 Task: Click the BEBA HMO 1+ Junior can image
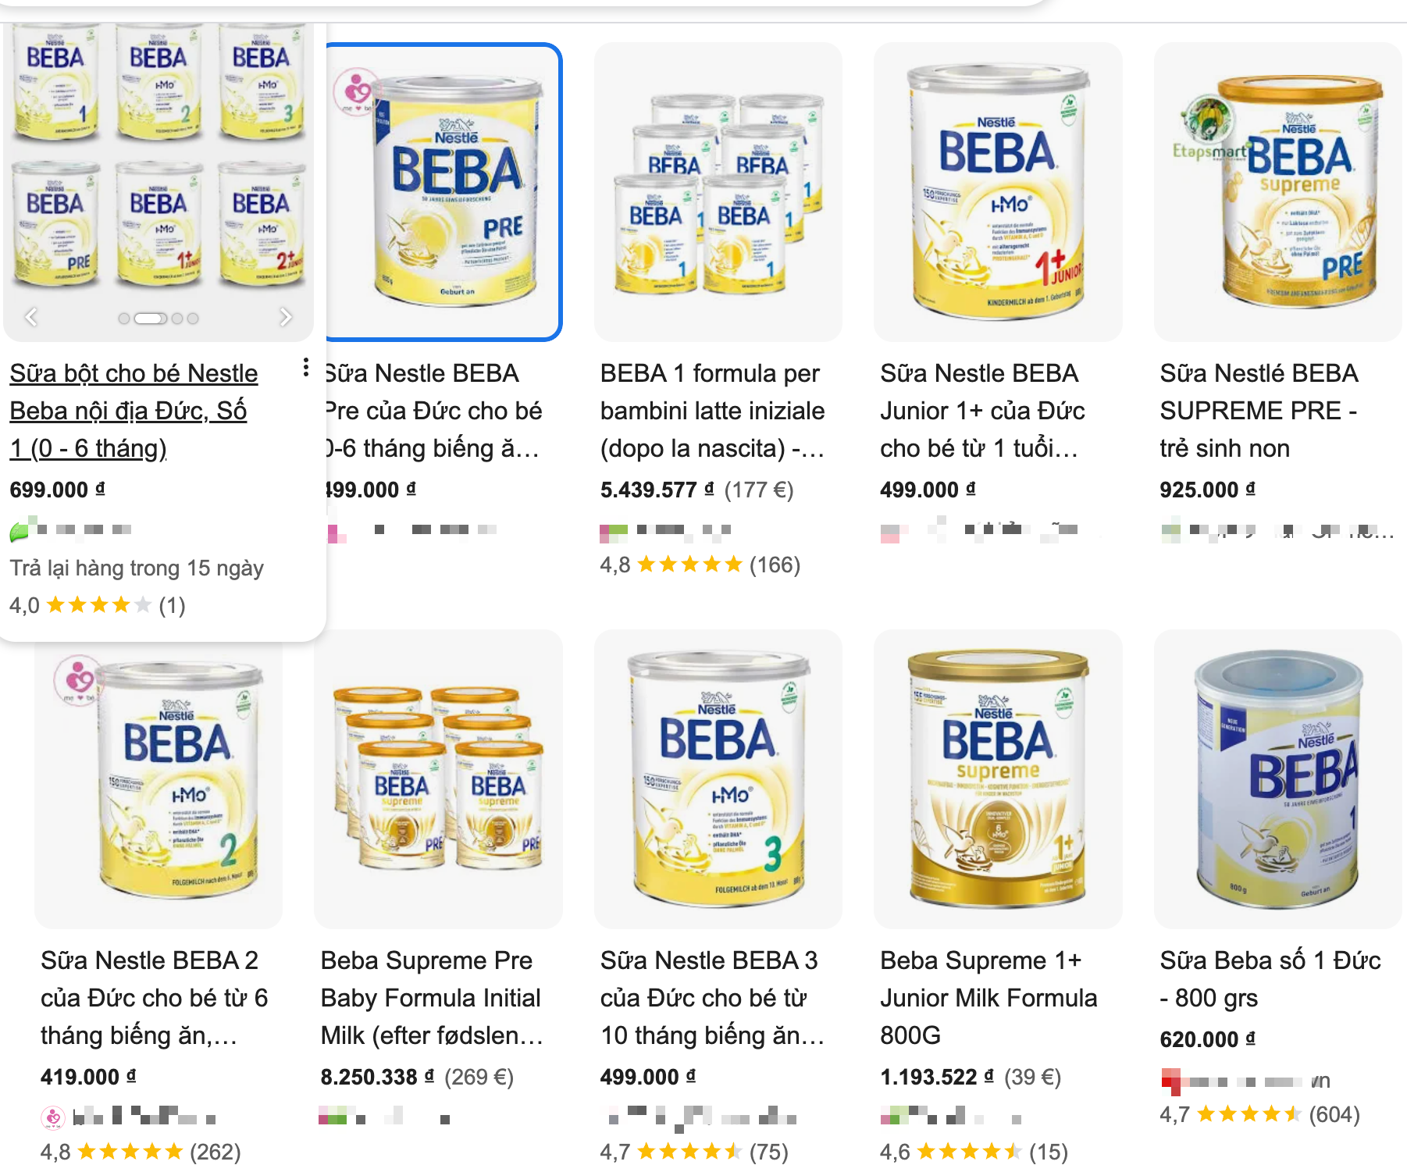997,192
